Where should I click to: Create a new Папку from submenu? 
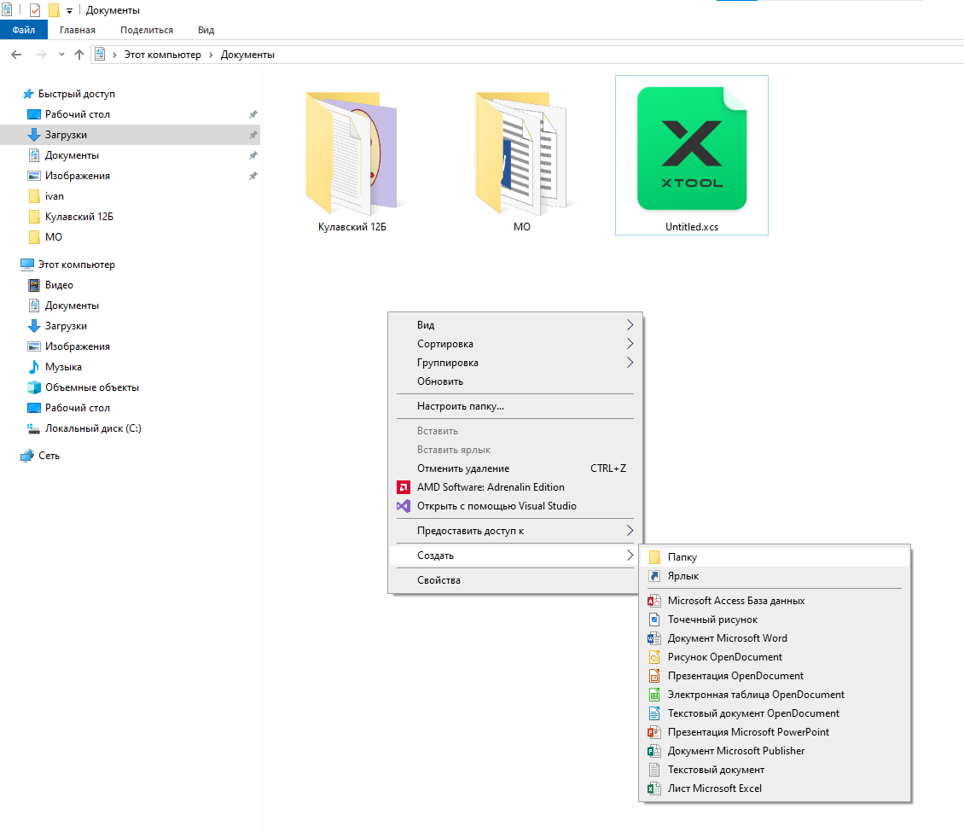pyautogui.click(x=775, y=557)
